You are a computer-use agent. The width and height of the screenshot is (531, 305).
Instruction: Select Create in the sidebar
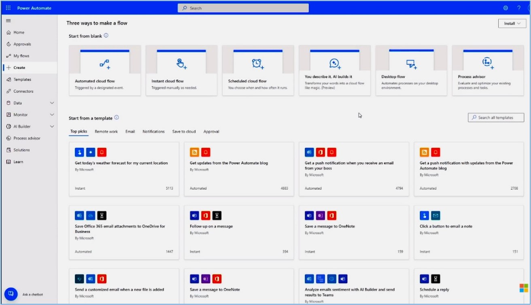(29, 68)
